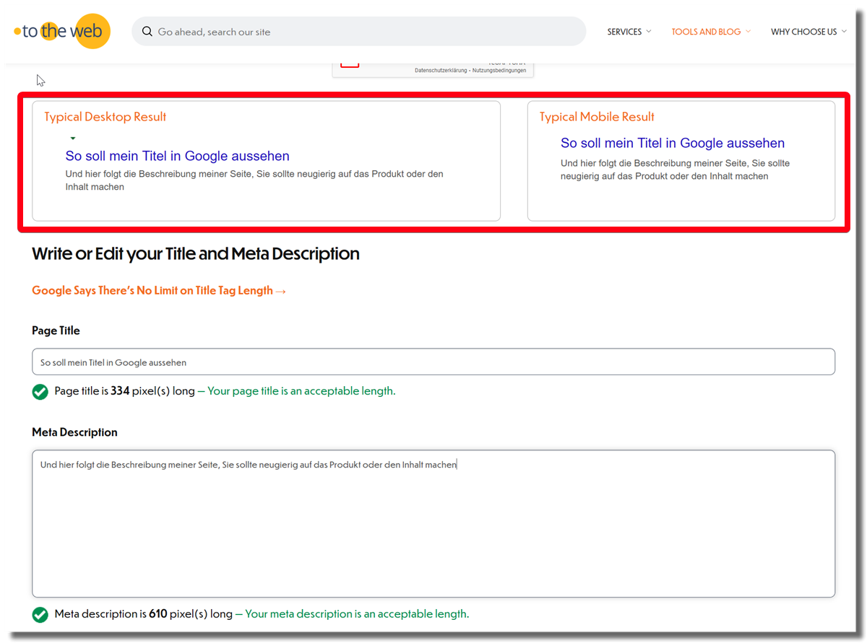Viewport: 867px width, 643px height.
Task: Open the SERVICES menu
Action: [625, 32]
